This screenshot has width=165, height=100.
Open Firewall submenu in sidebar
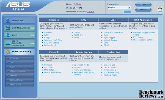tap(20, 76)
